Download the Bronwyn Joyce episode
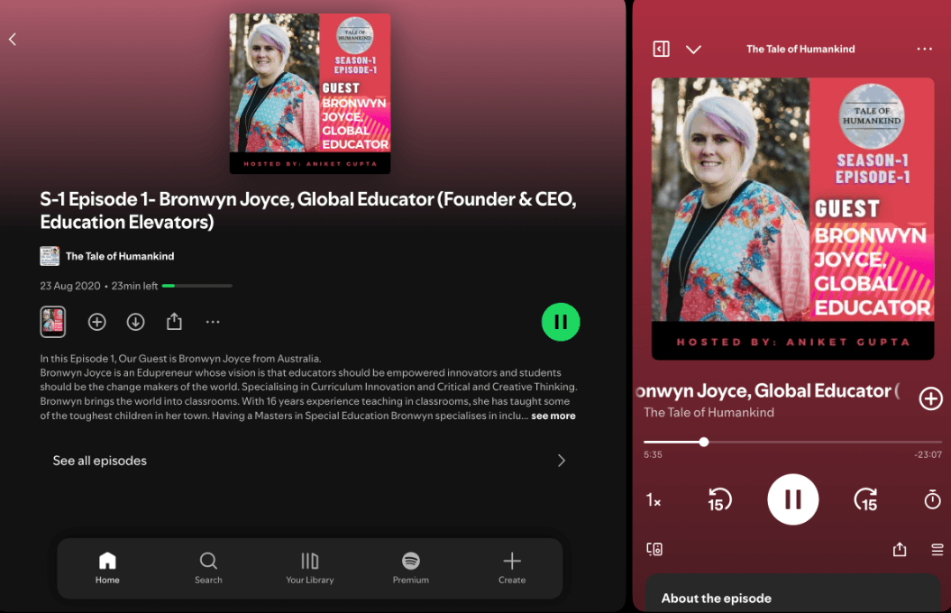 [x=135, y=322]
